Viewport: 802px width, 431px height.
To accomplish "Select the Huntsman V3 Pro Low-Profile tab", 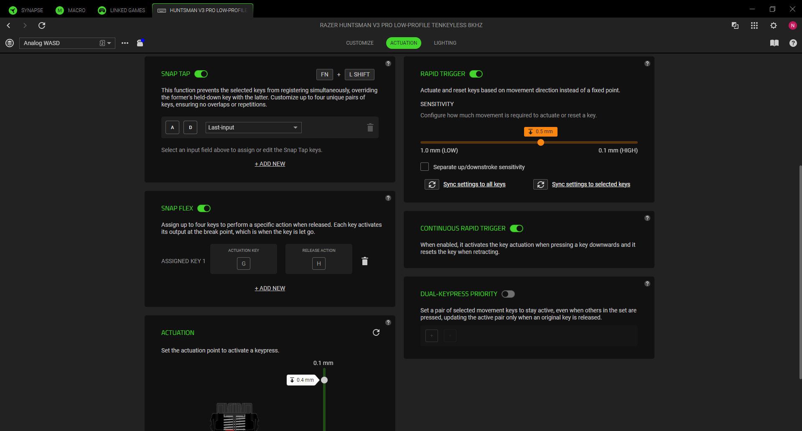I will pyautogui.click(x=203, y=10).
